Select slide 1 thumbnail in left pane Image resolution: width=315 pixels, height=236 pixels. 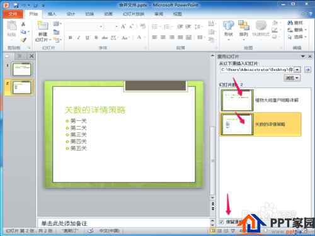point(22,69)
